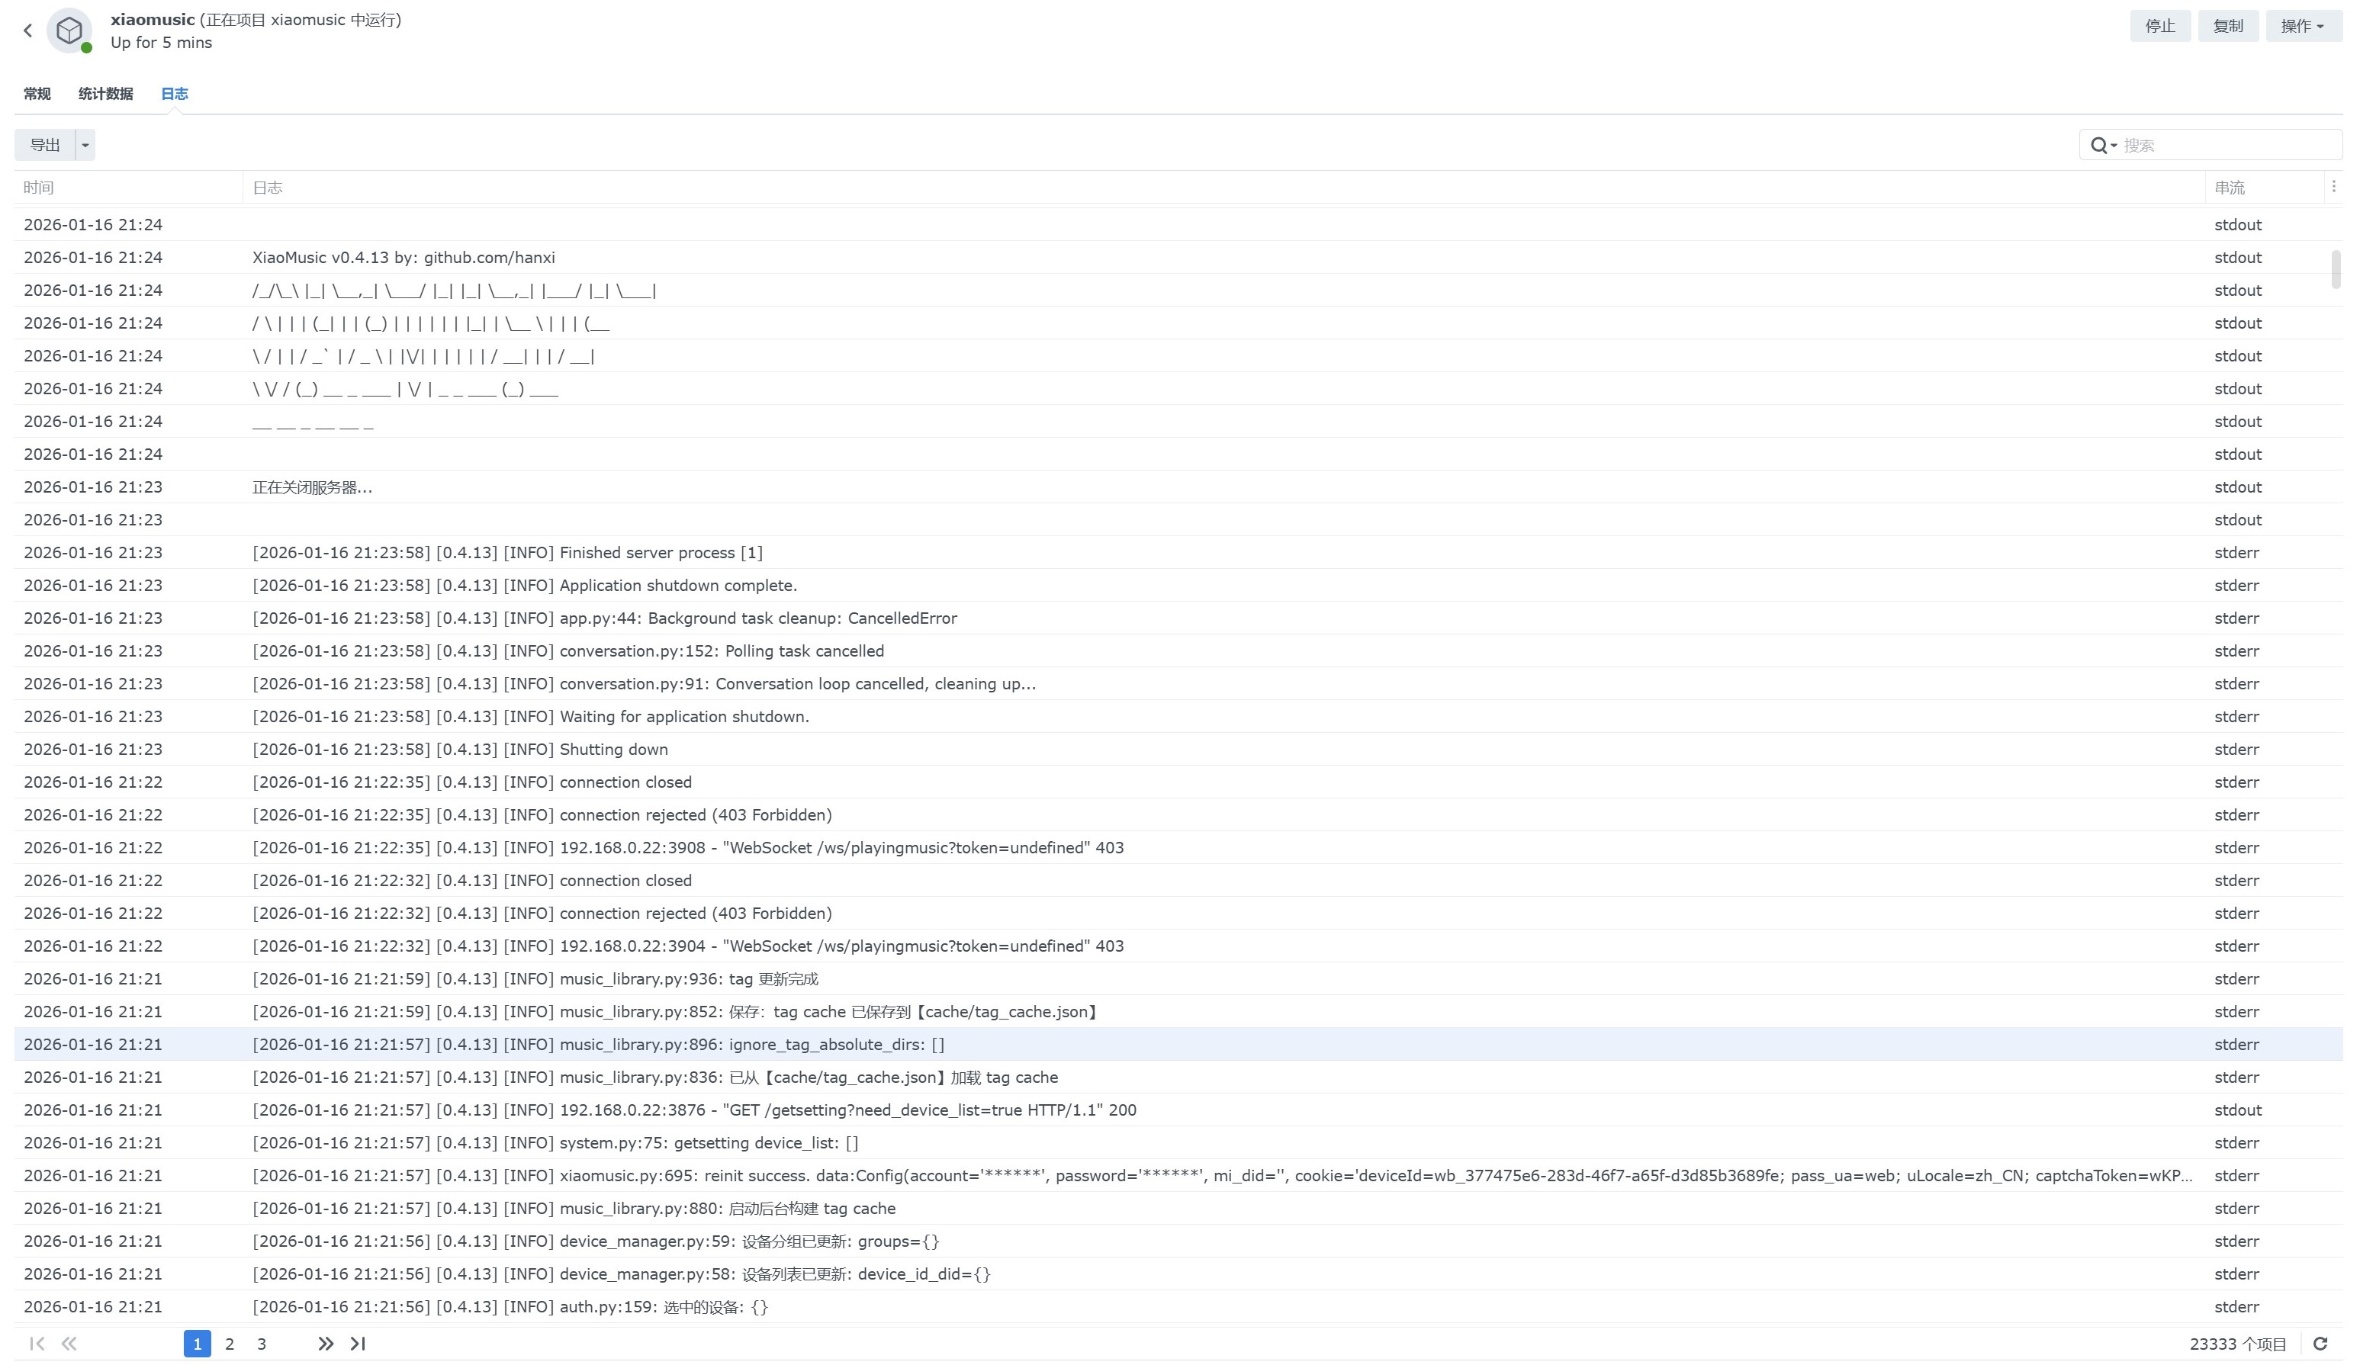Focus the 搜索 log search field
Image resolution: width=2360 pixels, height=1365 pixels.
tap(2227, 145)
